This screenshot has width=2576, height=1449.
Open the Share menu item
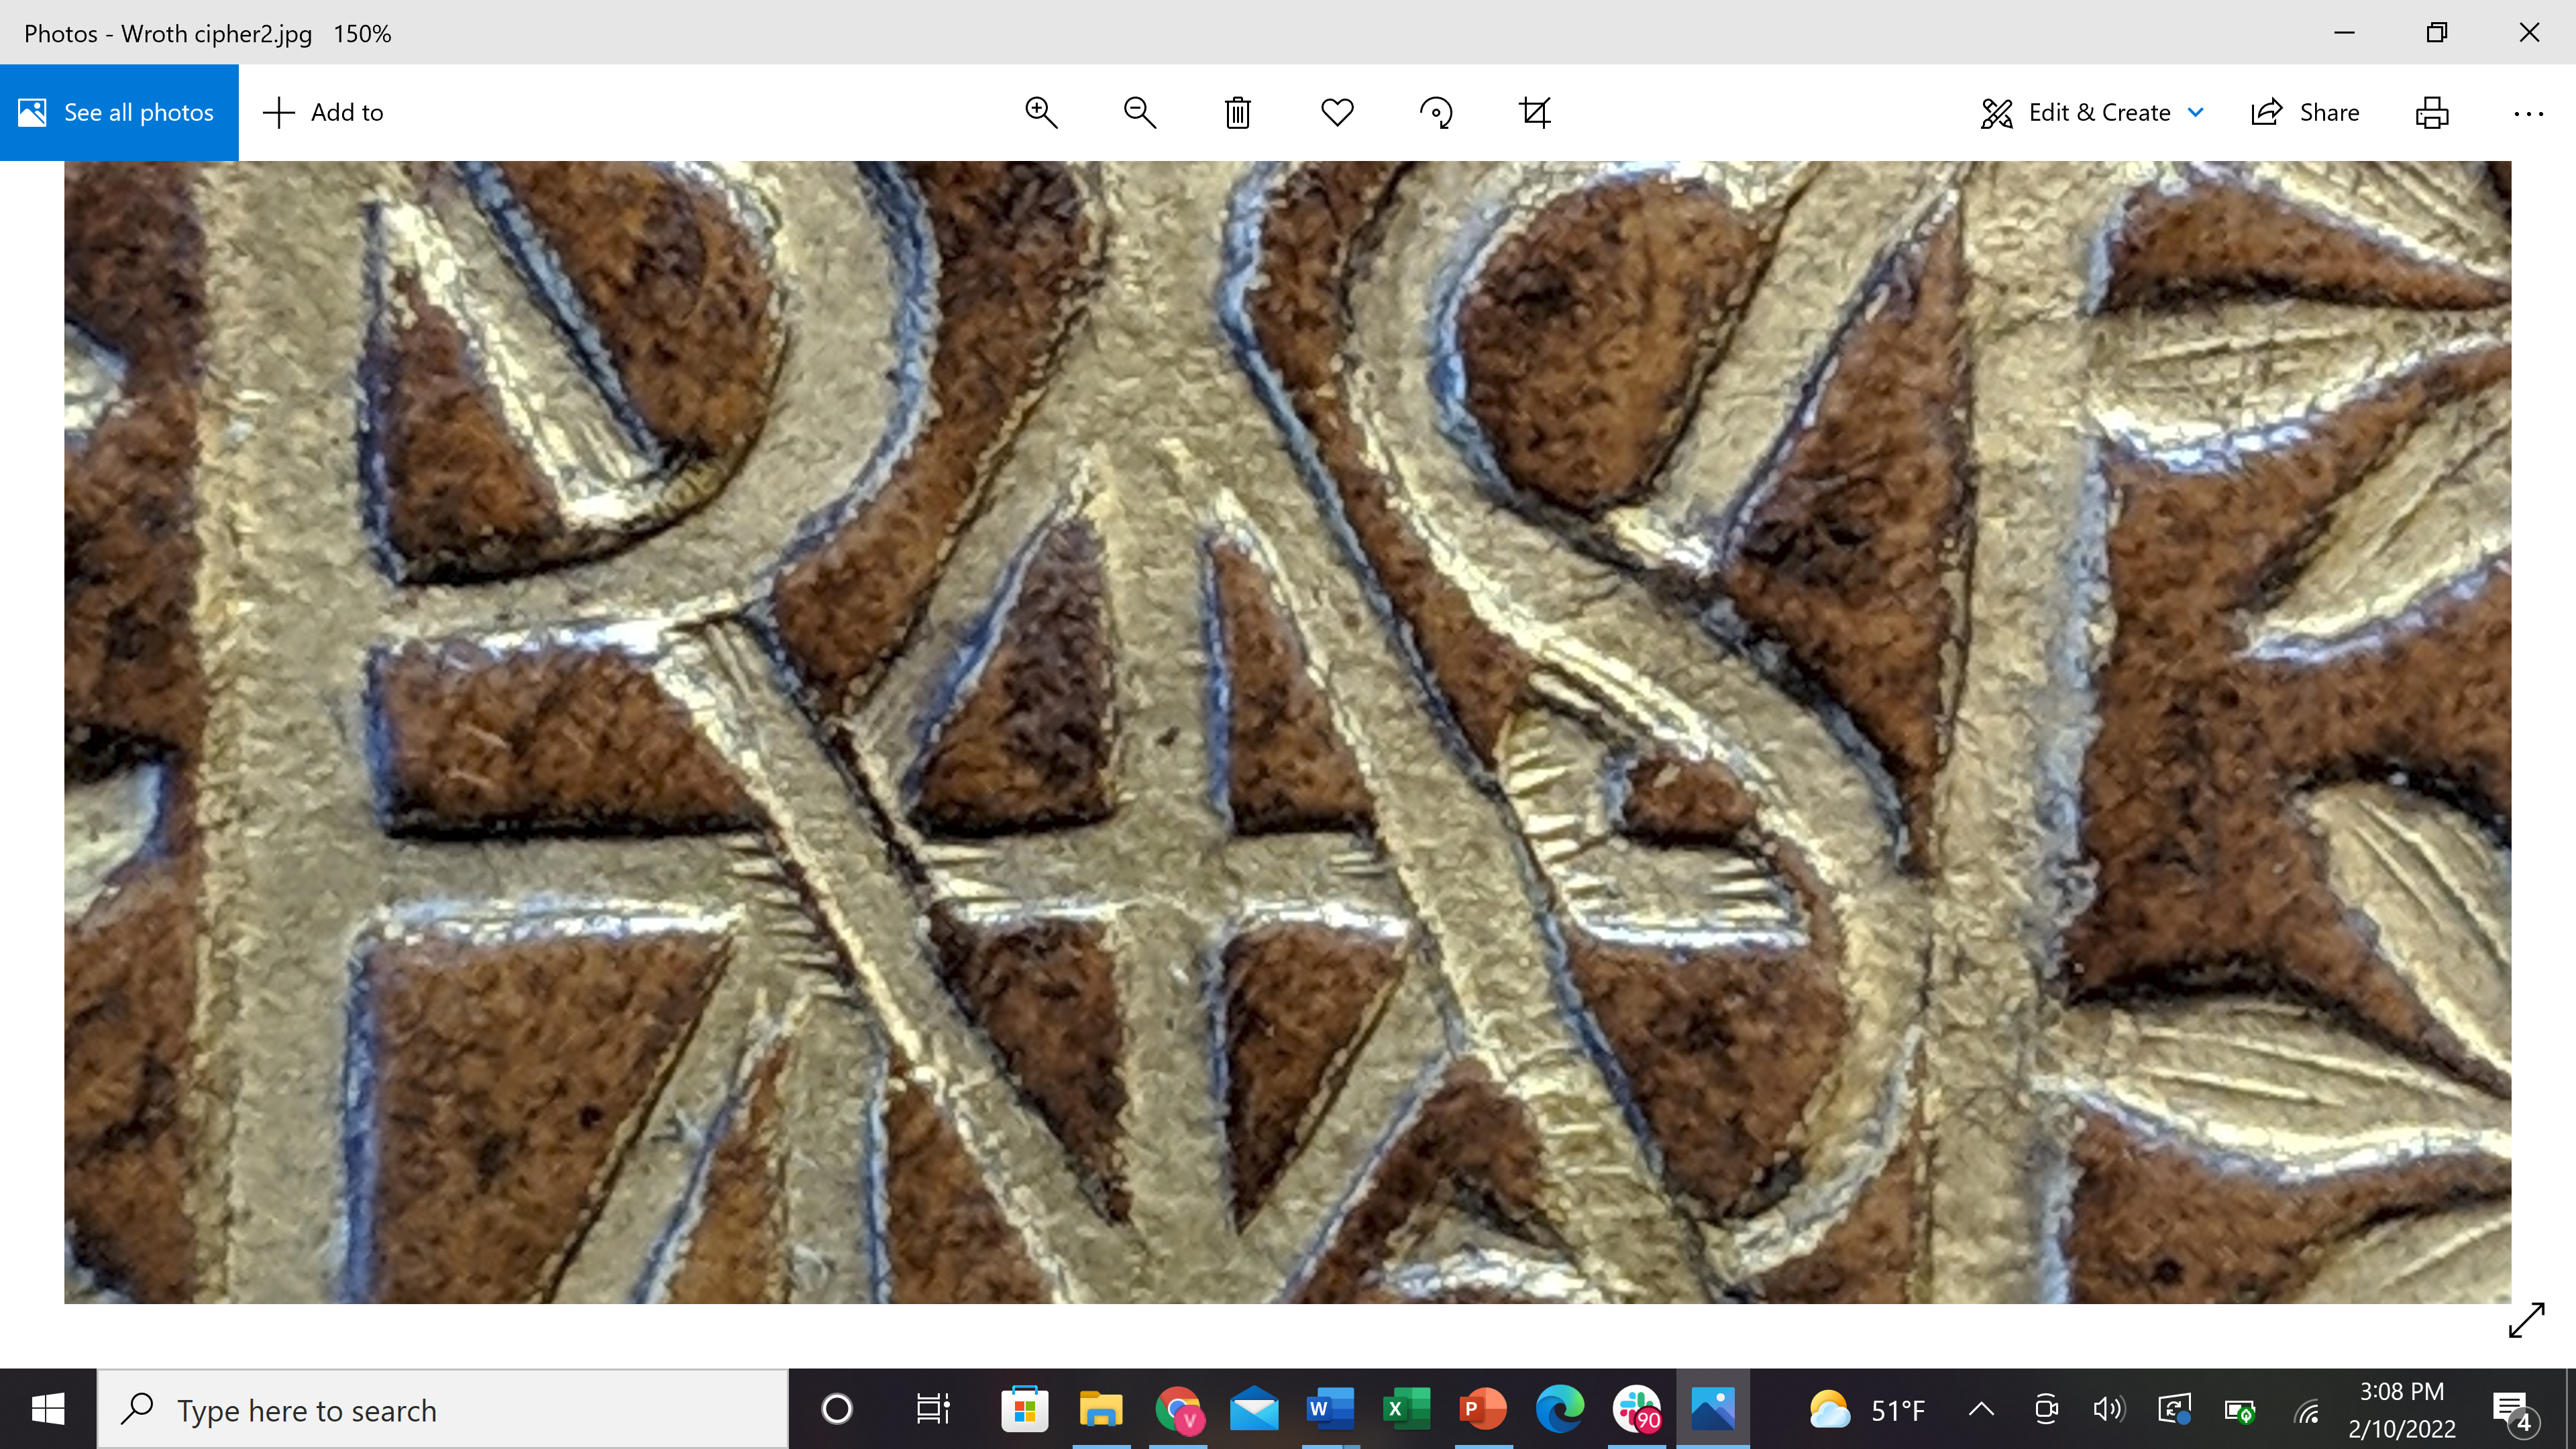pyautogui.click(x=2305, y=112)
